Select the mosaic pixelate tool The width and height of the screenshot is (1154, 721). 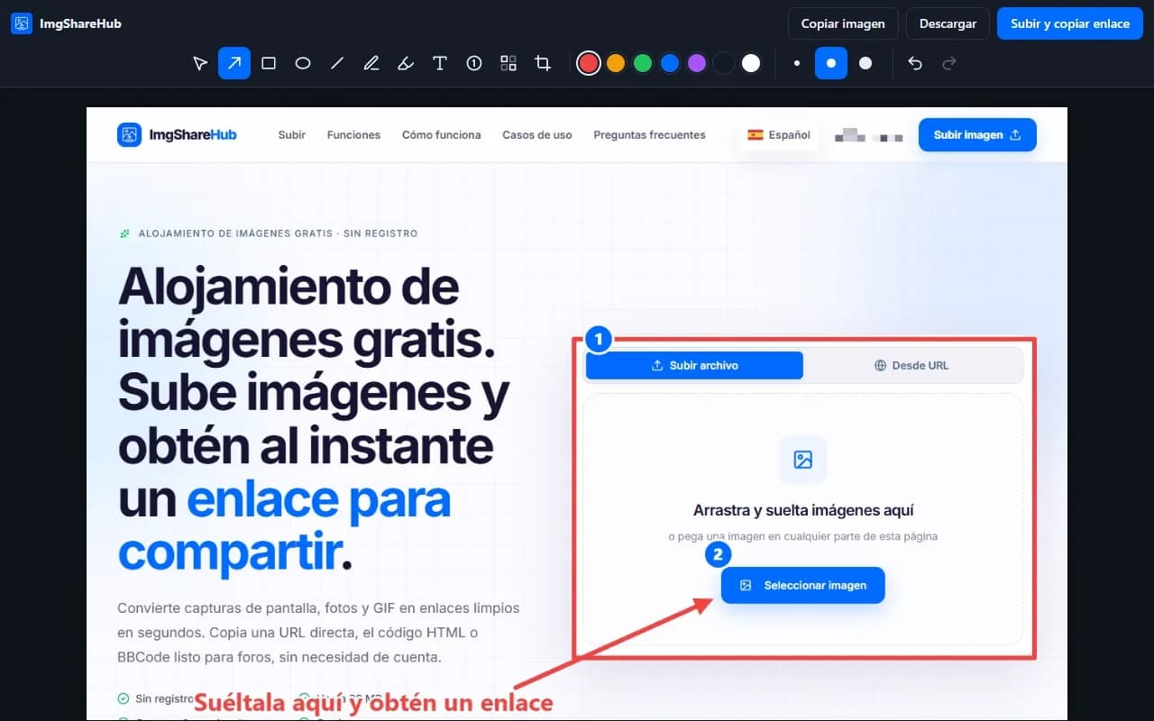click(x=508, y=63)
